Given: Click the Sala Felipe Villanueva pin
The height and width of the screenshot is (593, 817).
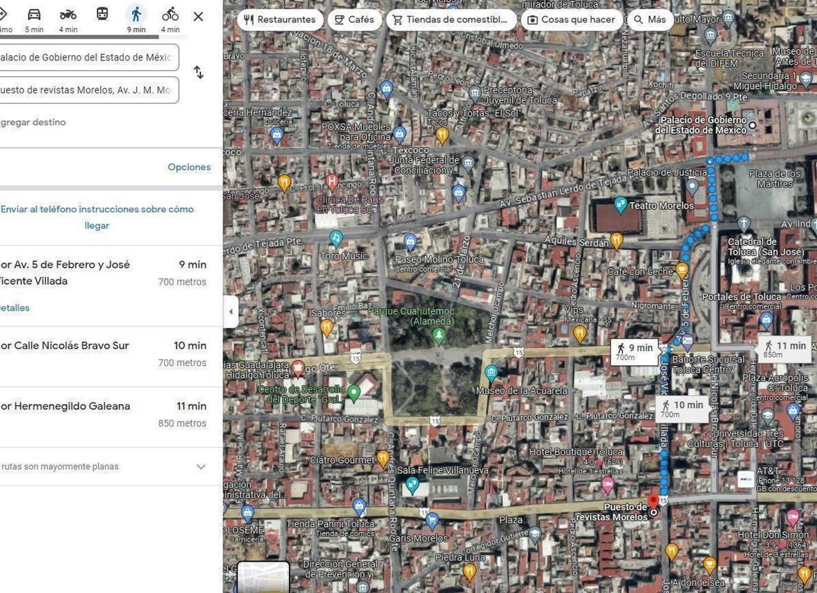Looking at the screenshot, I should 412,485.
